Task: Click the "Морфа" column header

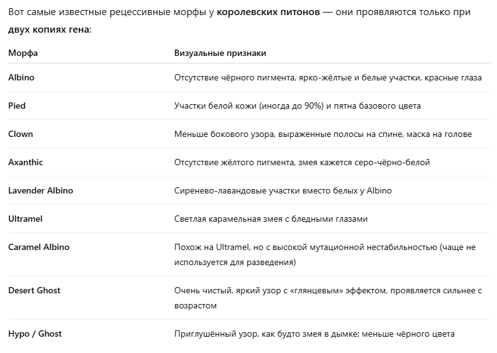Action: [x=23, y=53]
